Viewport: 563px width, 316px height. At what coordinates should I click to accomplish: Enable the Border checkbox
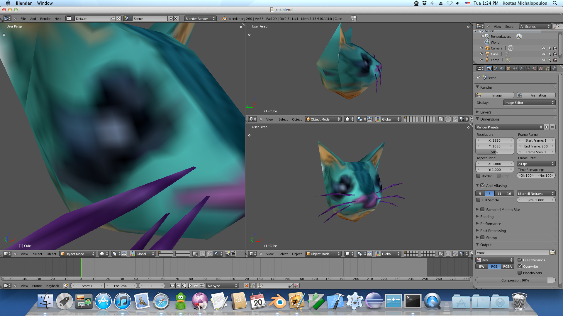478,176
